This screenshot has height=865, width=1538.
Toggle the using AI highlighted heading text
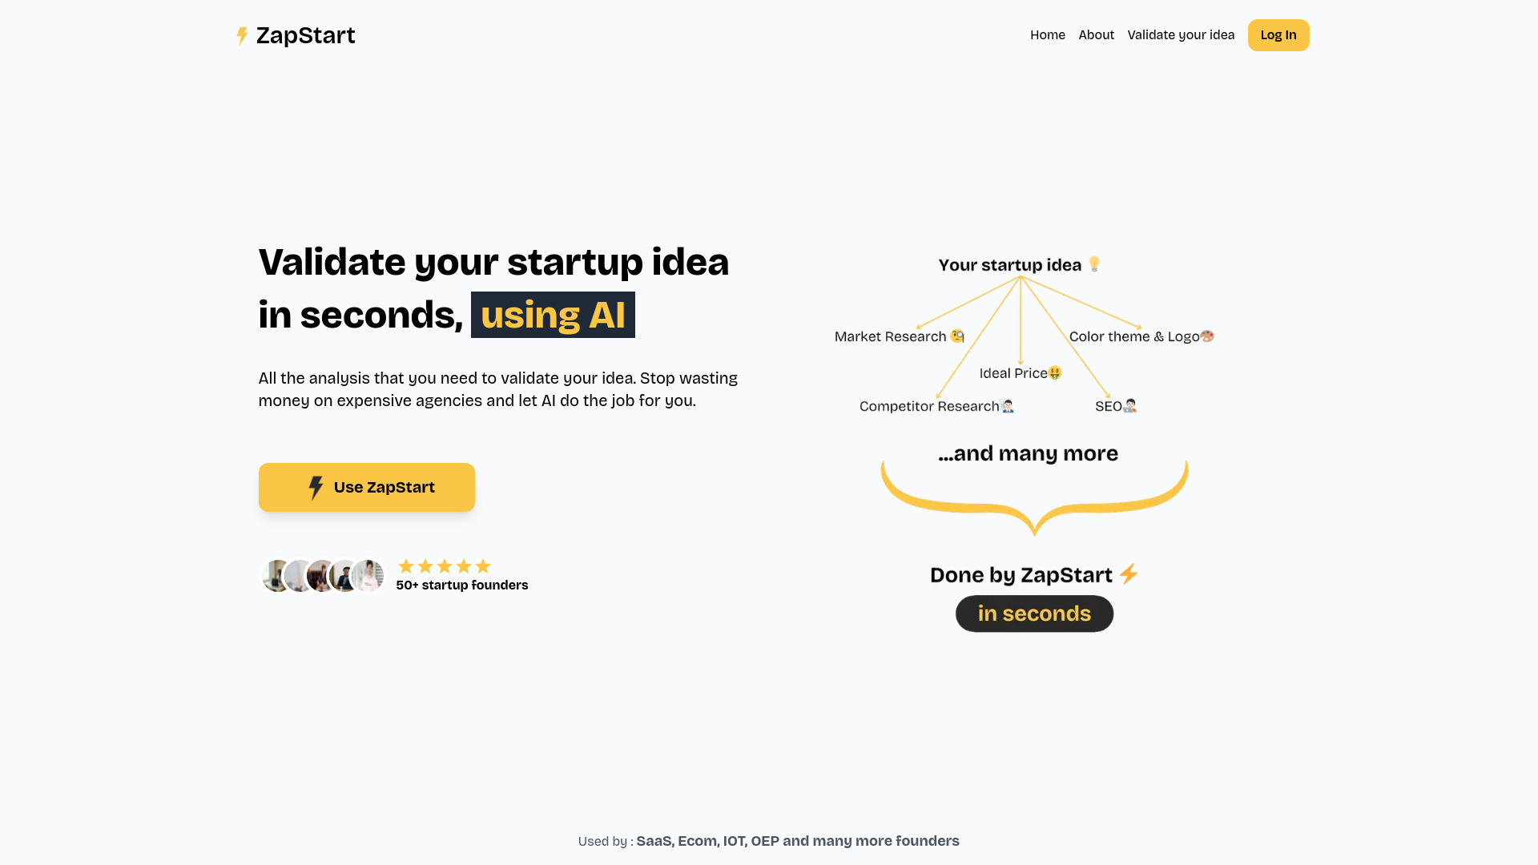pos(553,315)
